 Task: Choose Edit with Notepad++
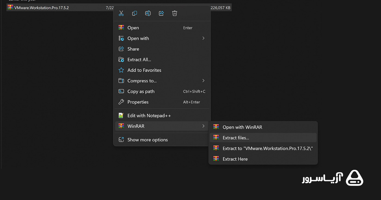tap(162, 115)
